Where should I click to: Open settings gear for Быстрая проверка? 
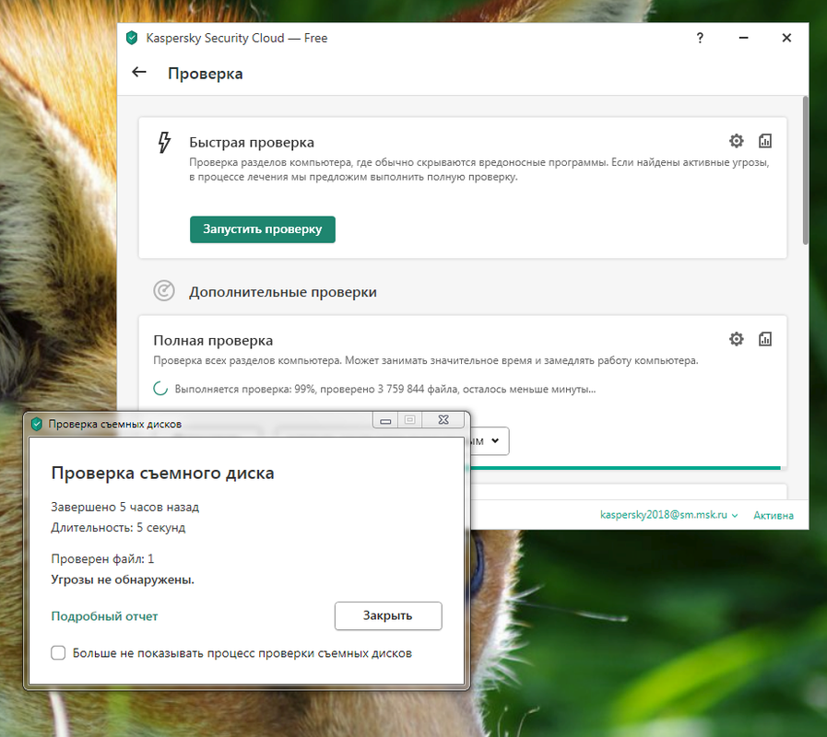737,141
